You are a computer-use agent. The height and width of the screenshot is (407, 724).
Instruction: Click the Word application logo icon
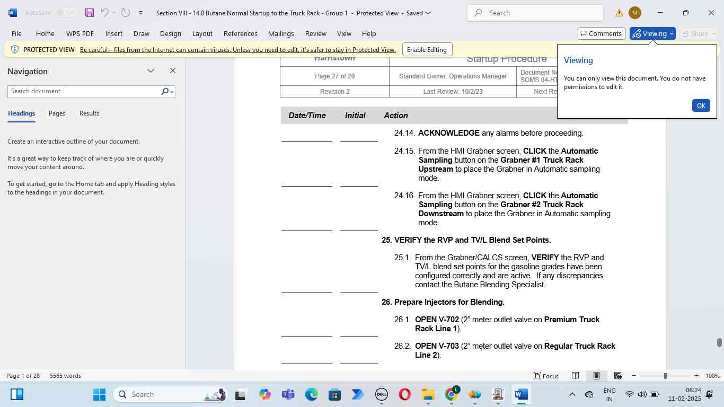(13, 13)
